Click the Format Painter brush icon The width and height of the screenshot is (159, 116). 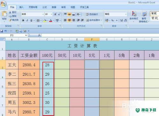pos(10,20)
